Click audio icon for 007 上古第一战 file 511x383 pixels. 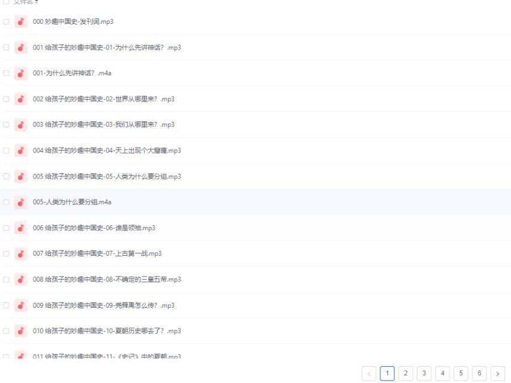(x=21, y=253)
